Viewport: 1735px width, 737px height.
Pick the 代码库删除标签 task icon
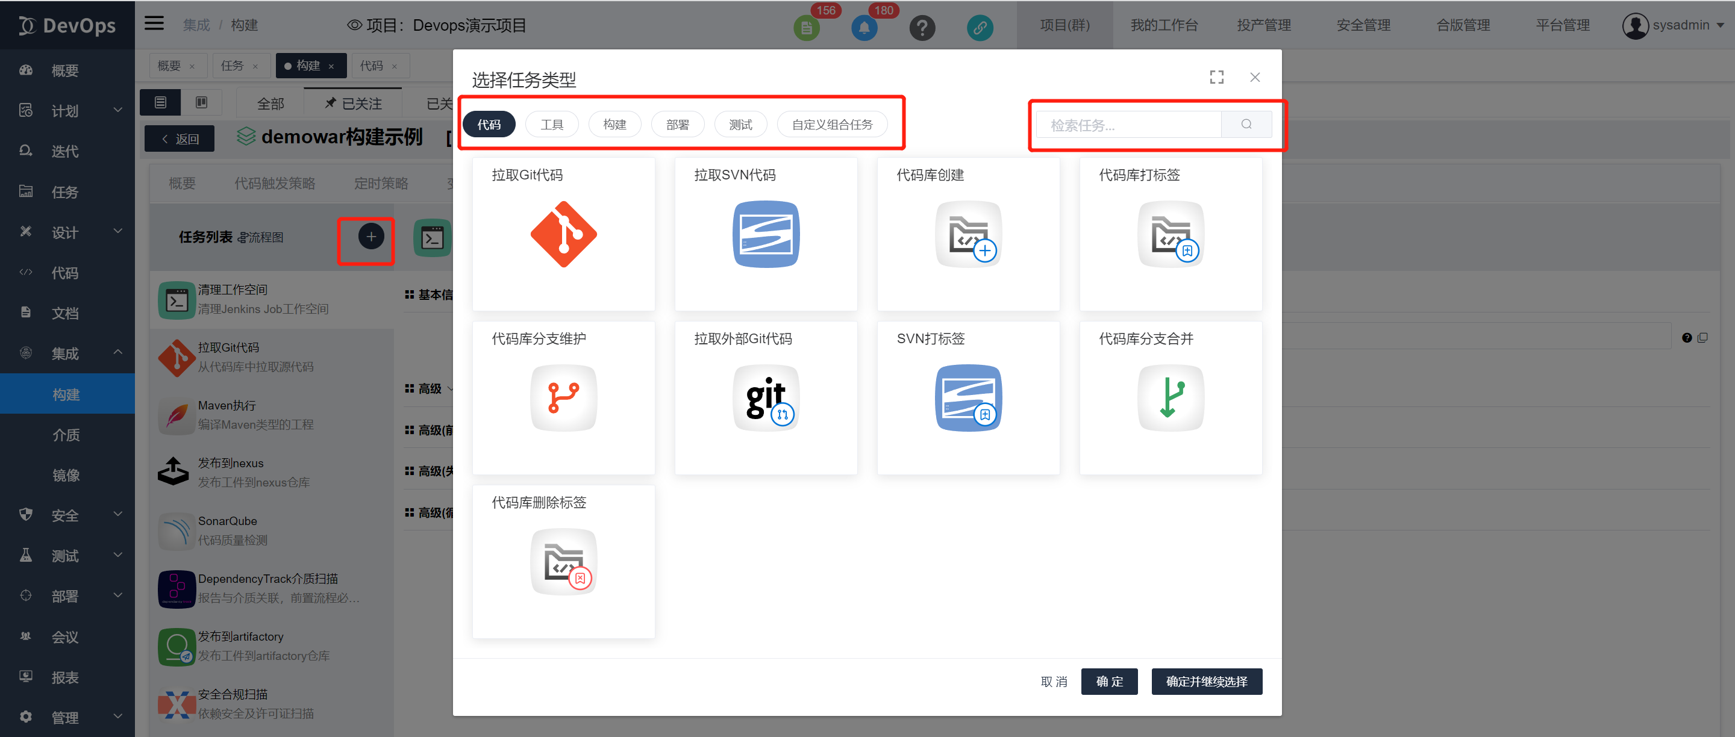[563, 561]
